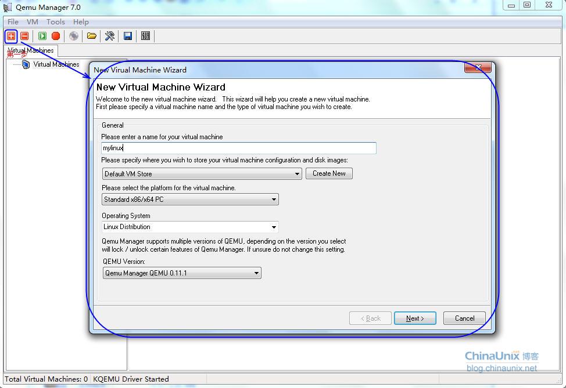Image resolution: width=566 pixels, height=388 pixels.
Task: Close the wizard dialog with X
Action: 478,67
